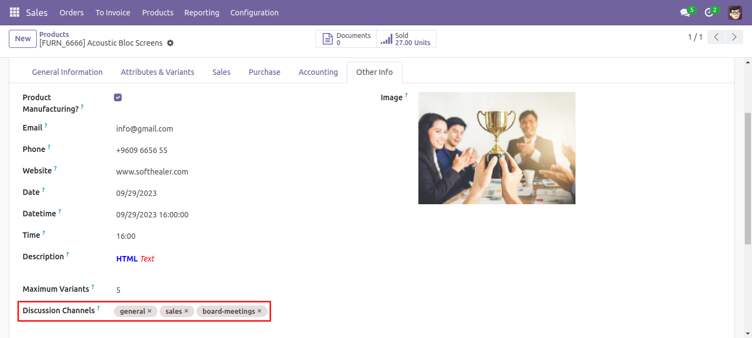Viewport: 752px width, 338px height.
Task: Switch to the Sales tab
Action: point(221,72)
